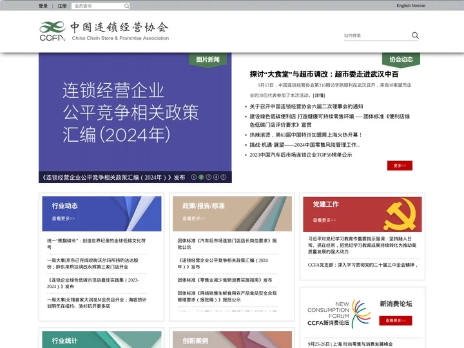Click 查看更多>> in 行业动态
The image size is (464, 348).
[x=63, y=218]
